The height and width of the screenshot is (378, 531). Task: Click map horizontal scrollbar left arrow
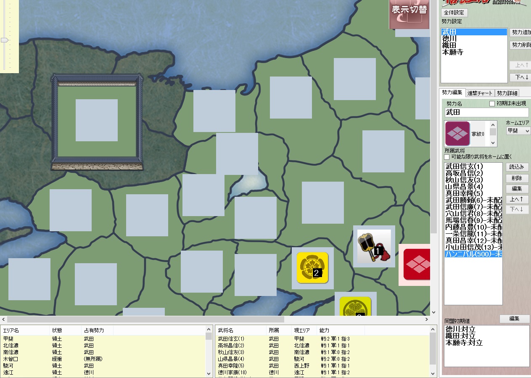point(3,320)
